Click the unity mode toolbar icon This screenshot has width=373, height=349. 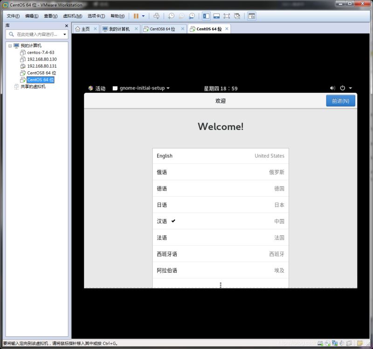tap(237, 16)
